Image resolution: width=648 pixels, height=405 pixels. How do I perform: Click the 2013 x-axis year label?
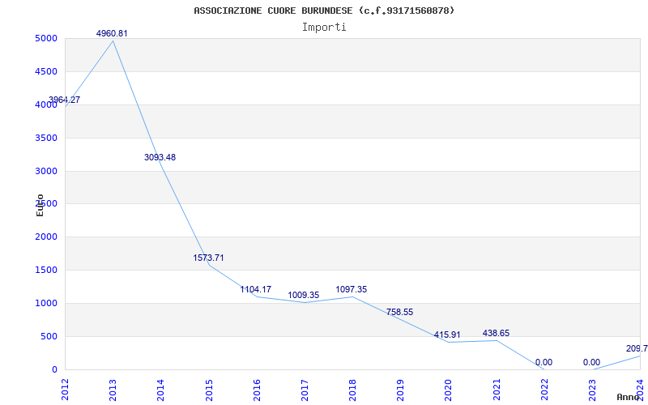click(113, 390)
